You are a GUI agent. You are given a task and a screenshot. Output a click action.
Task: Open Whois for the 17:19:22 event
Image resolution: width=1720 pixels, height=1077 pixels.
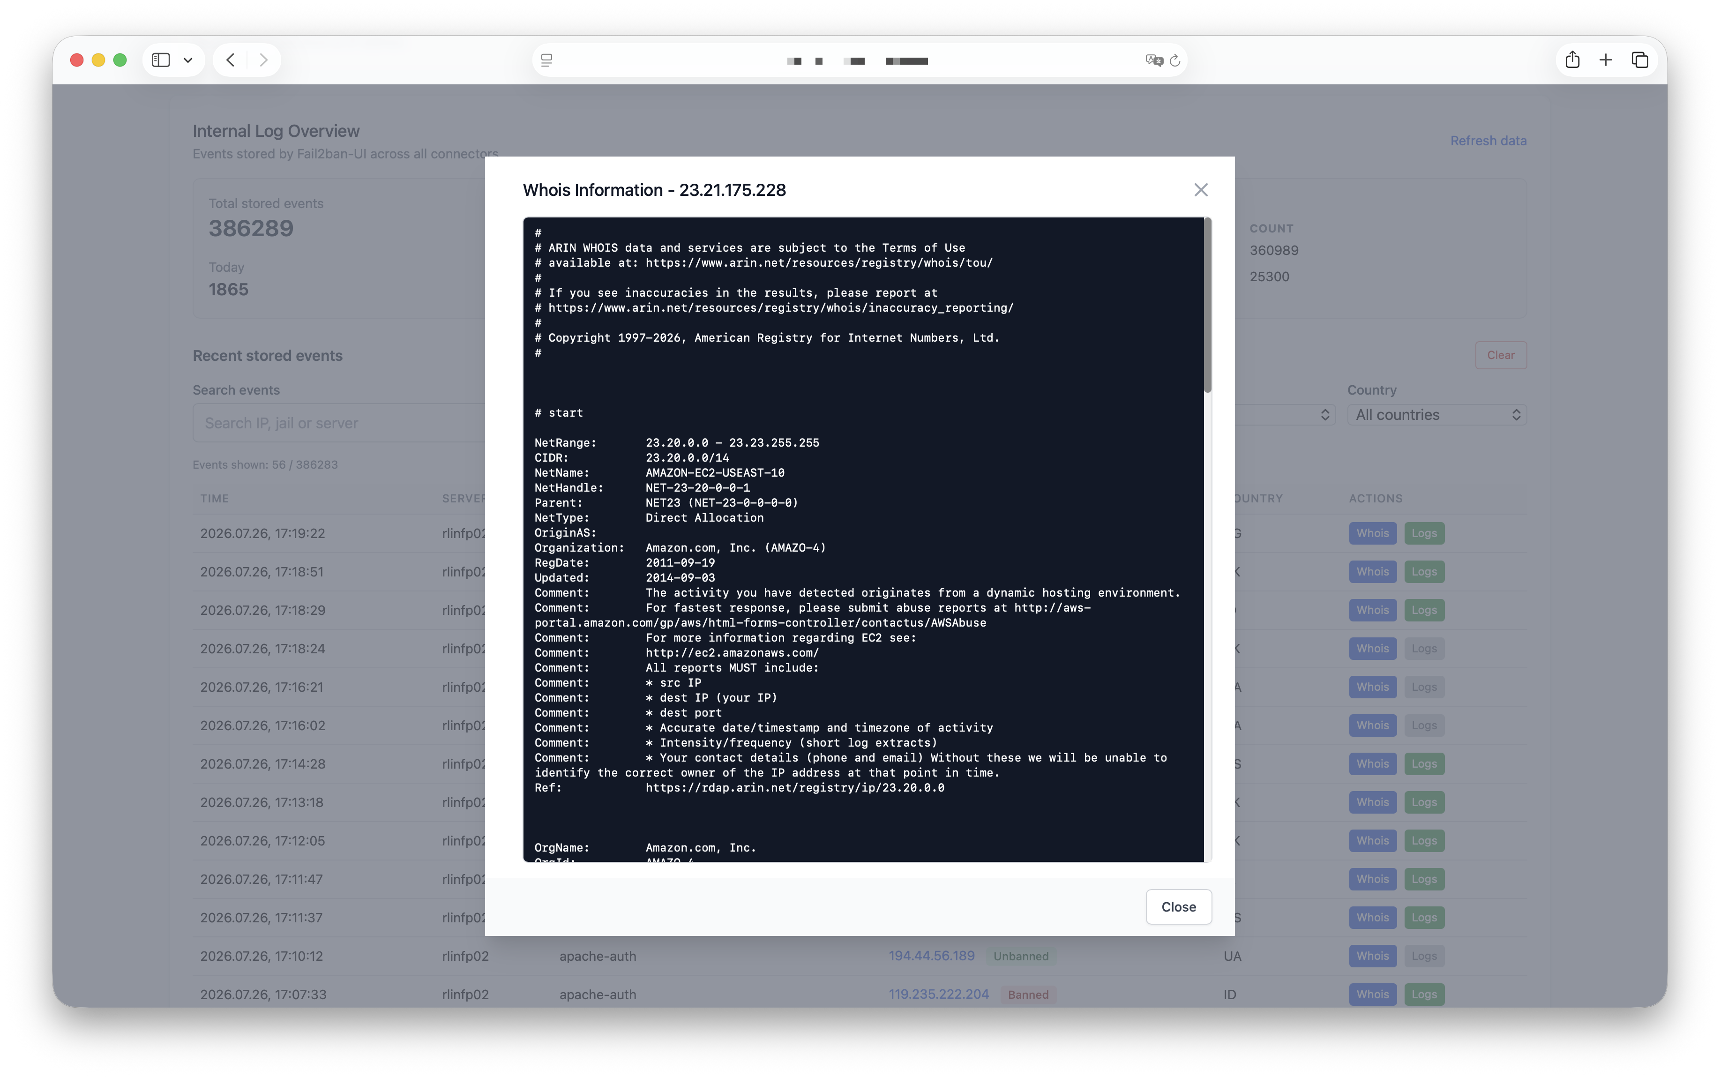click(1372, 533)
